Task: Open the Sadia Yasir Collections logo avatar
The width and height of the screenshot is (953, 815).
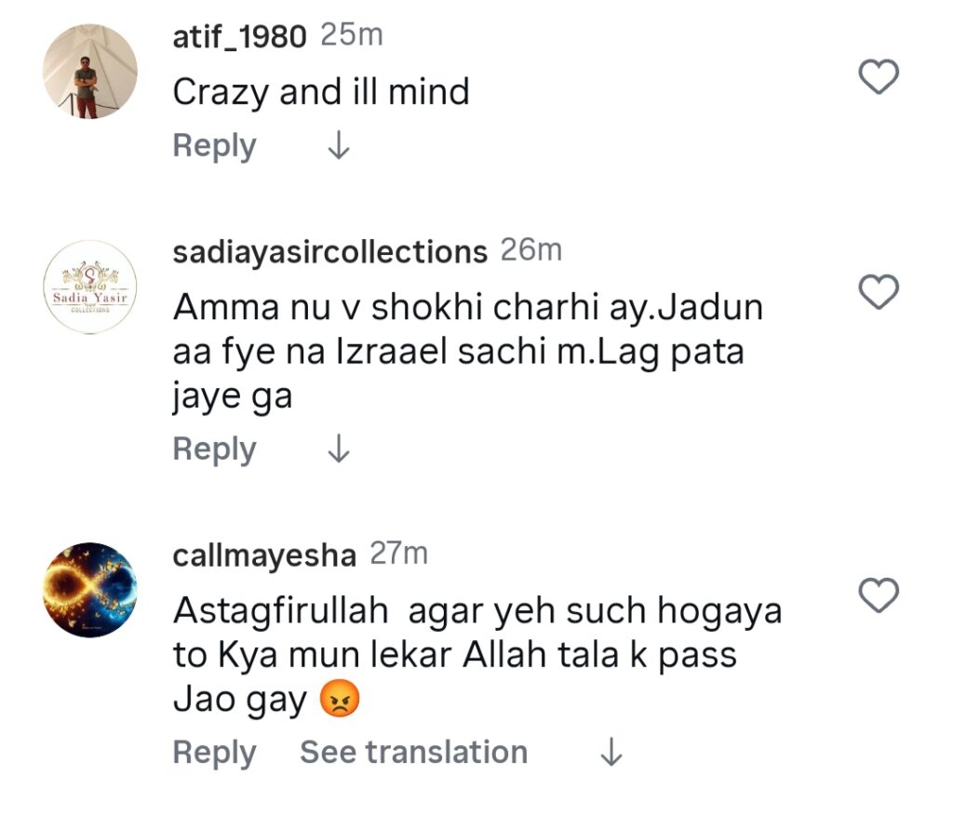Action: (90, 287)
